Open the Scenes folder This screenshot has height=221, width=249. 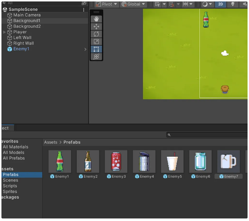tap(10, 180)
